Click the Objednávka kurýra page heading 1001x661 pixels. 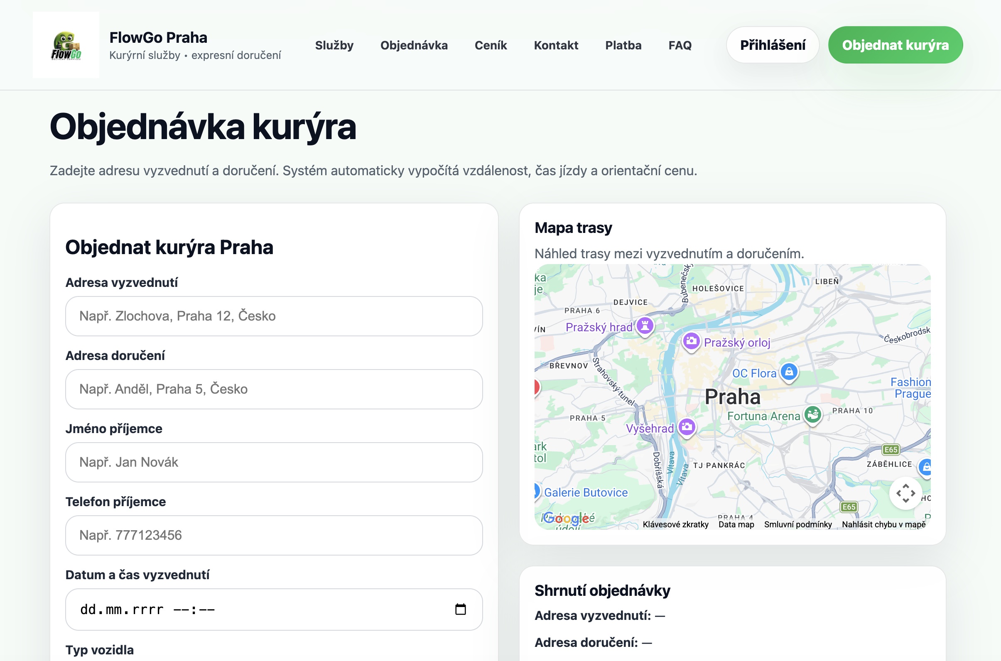203,127
